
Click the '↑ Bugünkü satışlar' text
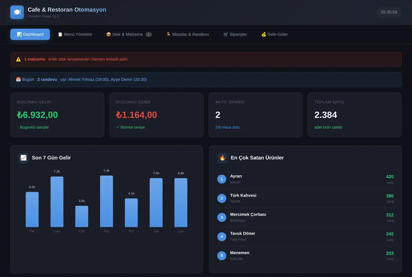[33, 127]
